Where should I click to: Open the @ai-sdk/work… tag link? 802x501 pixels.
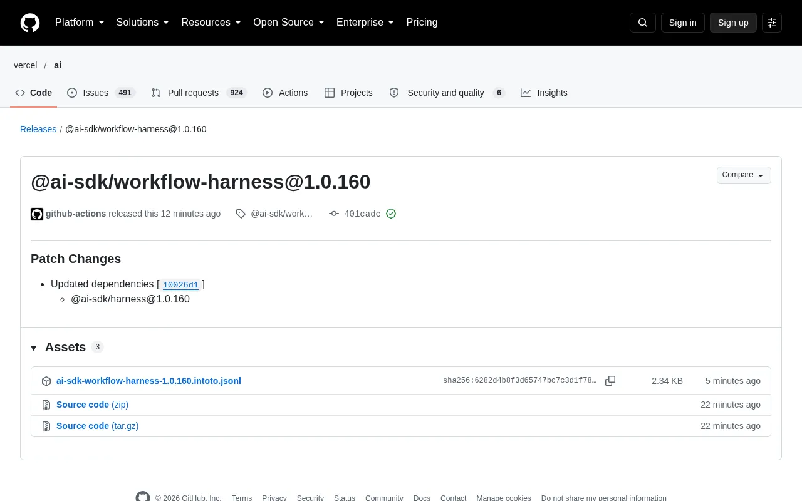(281, 214)
